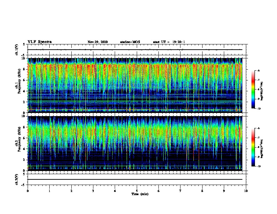Click the "-6" label on ch.1 color bar

(x=258, y=71)
